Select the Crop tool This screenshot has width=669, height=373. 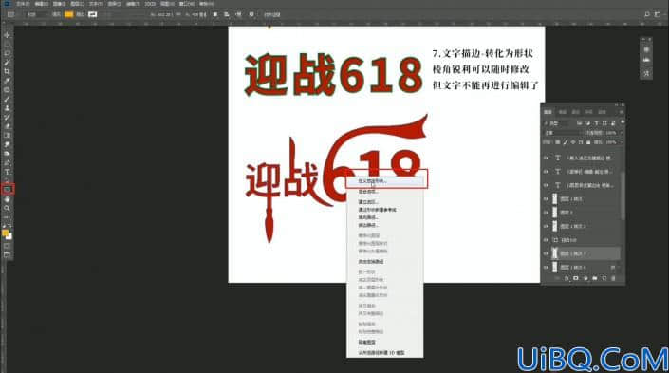[7, 71]
